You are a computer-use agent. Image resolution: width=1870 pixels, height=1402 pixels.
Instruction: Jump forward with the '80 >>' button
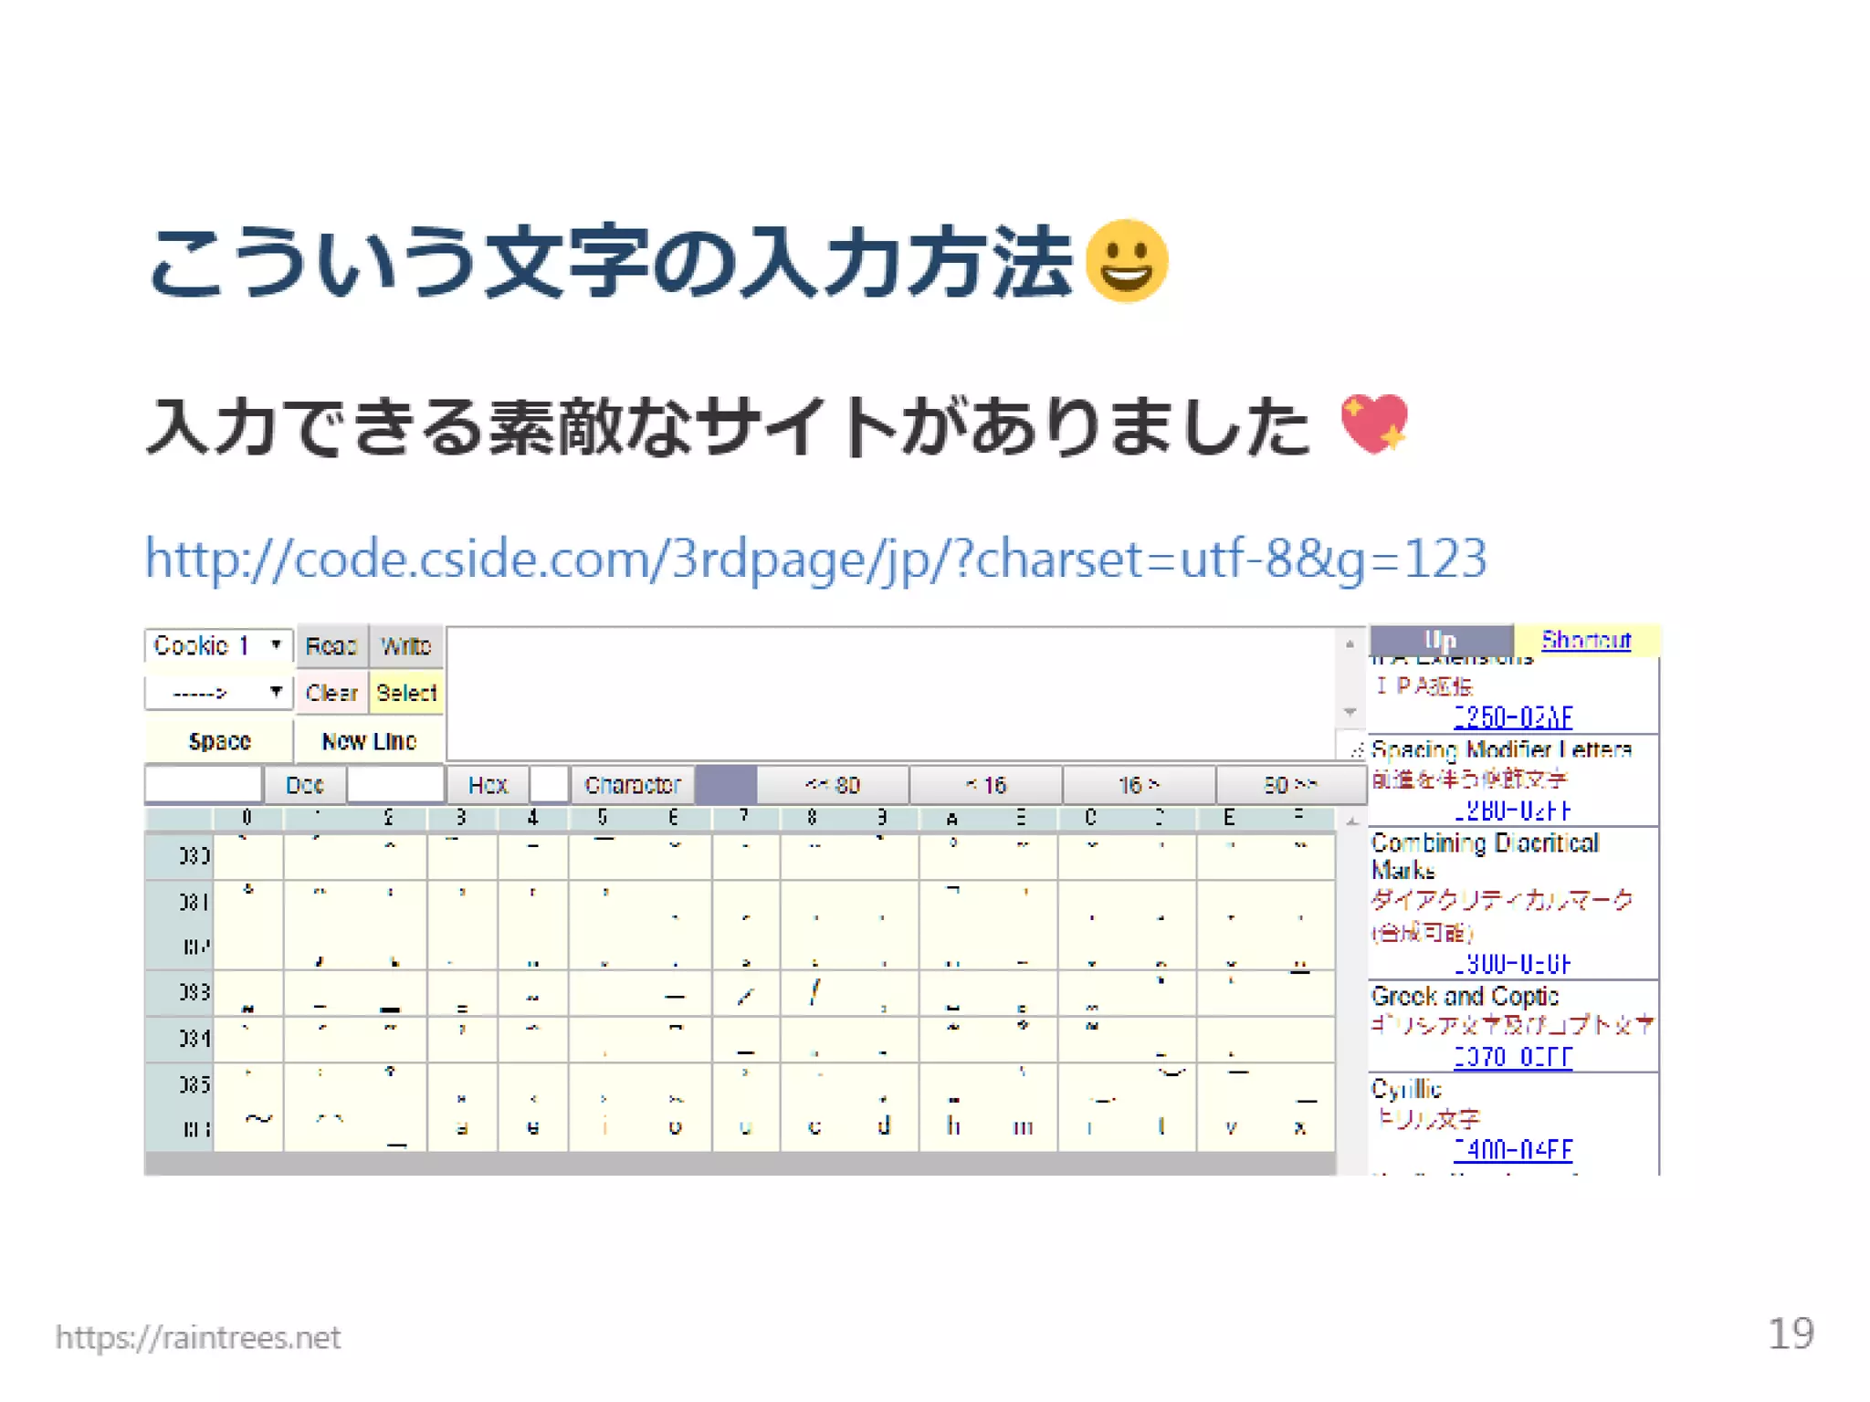click(x=1291, y=785)
